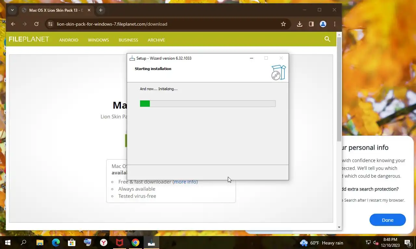Open the site information icon in address bar
The image size is (416, 249).
click(50, 24)
